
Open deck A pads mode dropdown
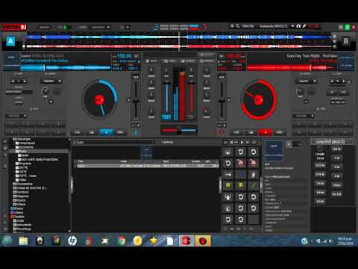click(x=16, y=116)
